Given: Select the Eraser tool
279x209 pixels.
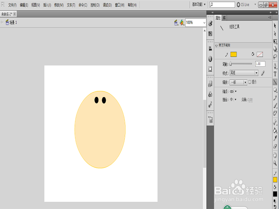Looking at the screenshot, I should click(x=275, y=146).
